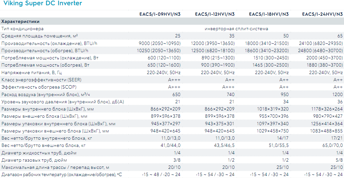
Task: Select 18600 (3410~23200) heating value
Action: tap(267, 51)
